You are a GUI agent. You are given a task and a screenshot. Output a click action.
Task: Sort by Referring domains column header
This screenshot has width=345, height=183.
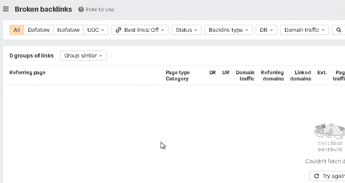point(272,75)
